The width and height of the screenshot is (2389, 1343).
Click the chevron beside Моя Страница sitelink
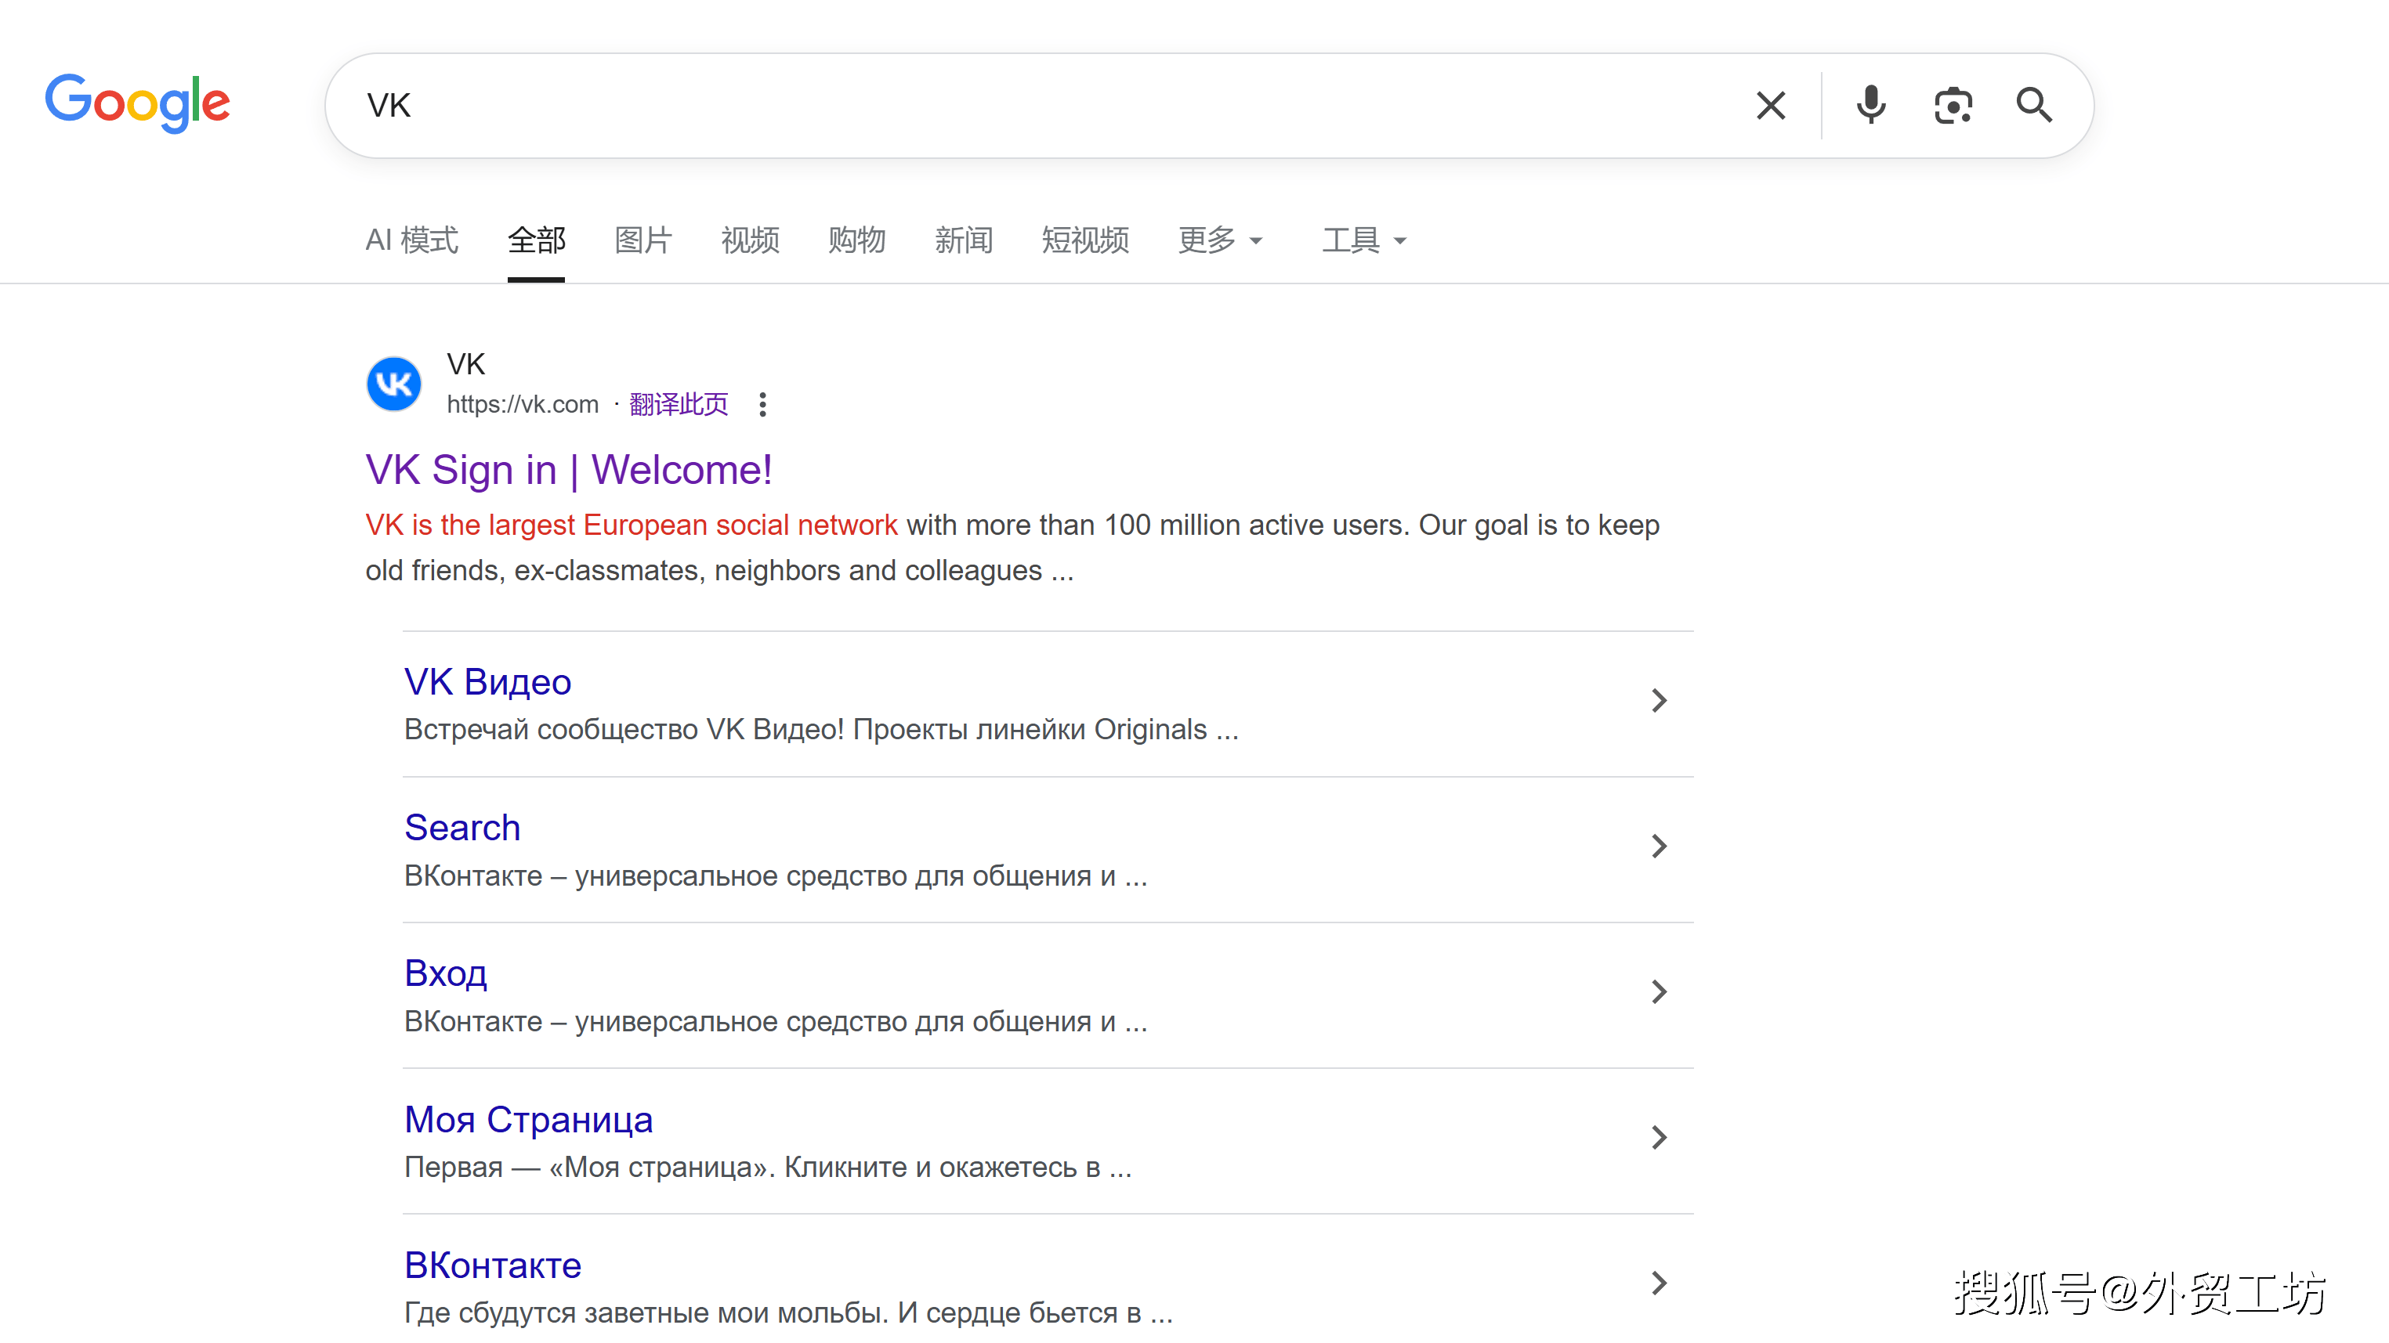coord(1659,1137)
